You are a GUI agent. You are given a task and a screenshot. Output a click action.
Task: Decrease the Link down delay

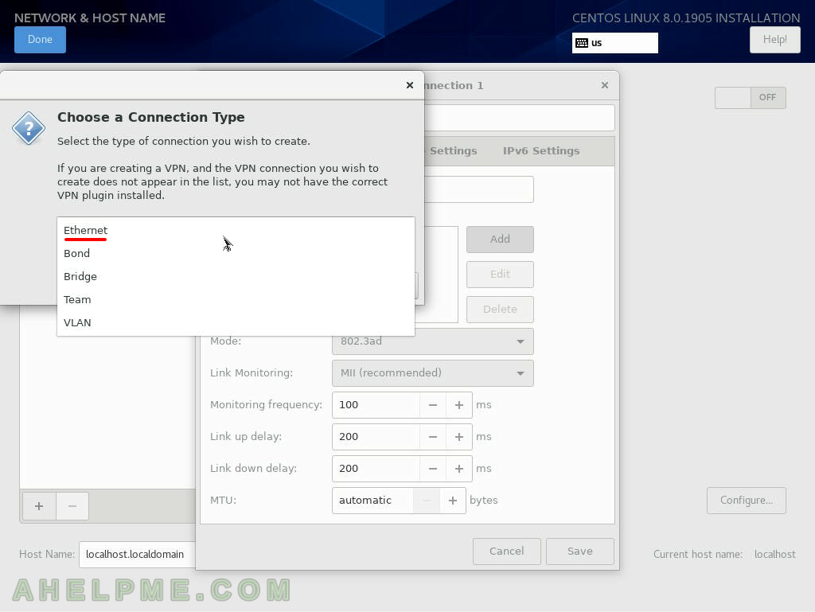pyautogui.click(x=432, y=468)
